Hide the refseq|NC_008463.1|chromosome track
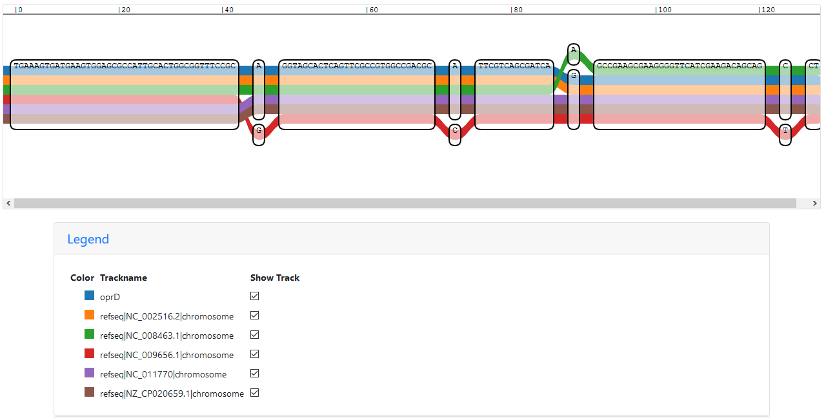The width and height of the screenshot is (826, 418). (x=254, y=335)
